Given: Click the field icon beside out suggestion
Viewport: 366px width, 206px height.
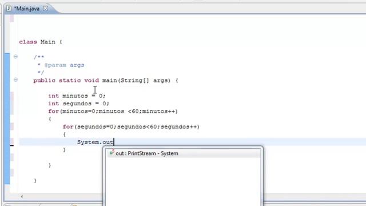Looking at the screenshot, I should click(x=112, y=153).
